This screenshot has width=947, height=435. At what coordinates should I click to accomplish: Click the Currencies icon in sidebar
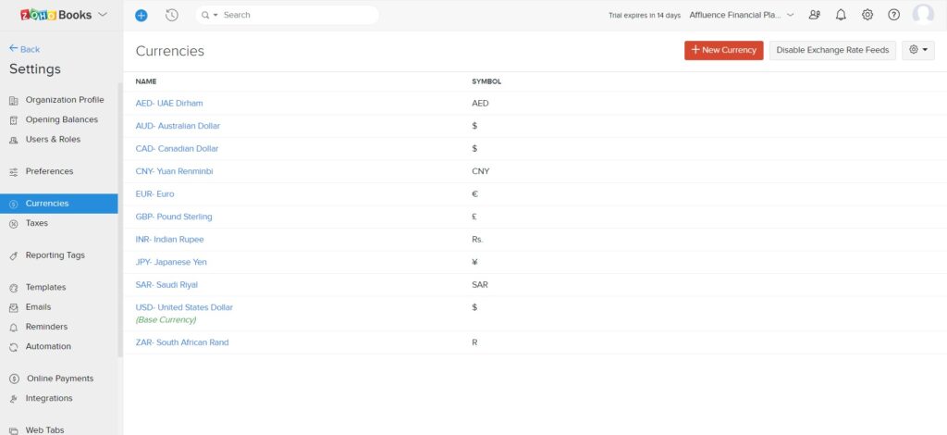tap(14, 205)
